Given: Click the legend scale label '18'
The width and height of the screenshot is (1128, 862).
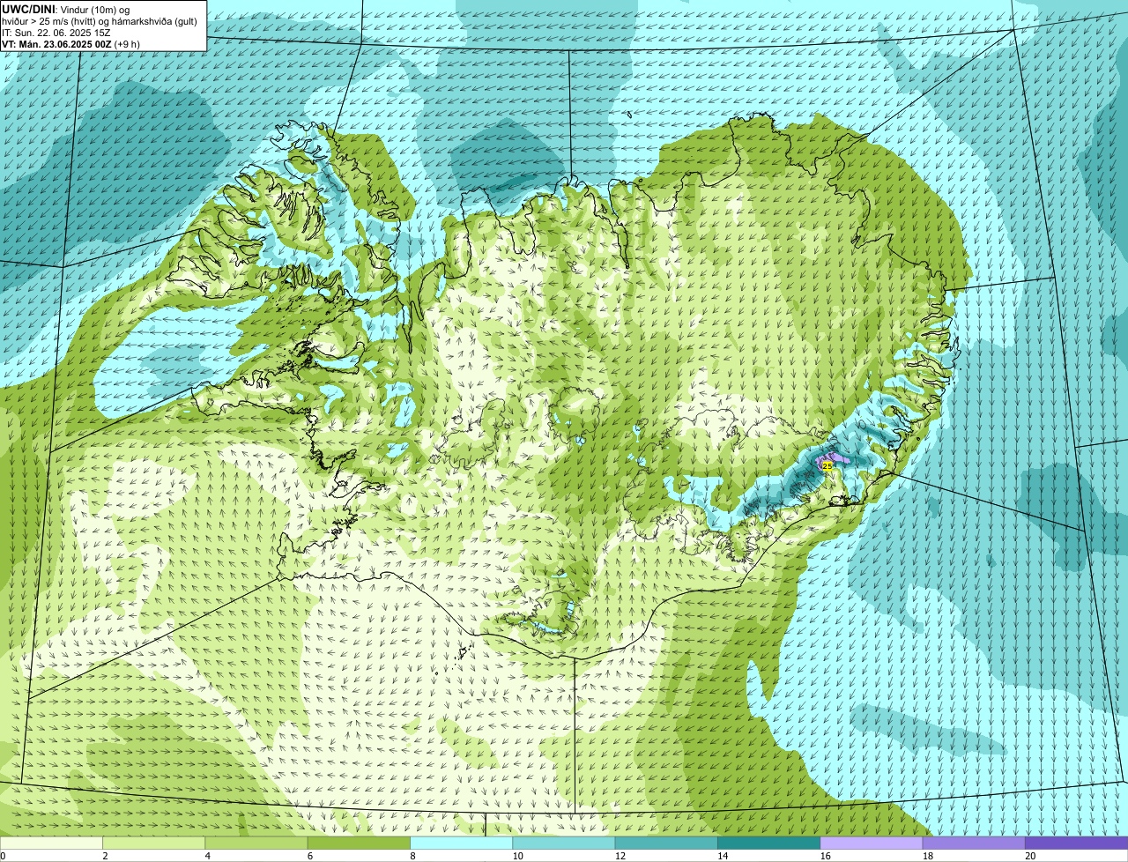Looking at the screenshot, I should (927, 856).
